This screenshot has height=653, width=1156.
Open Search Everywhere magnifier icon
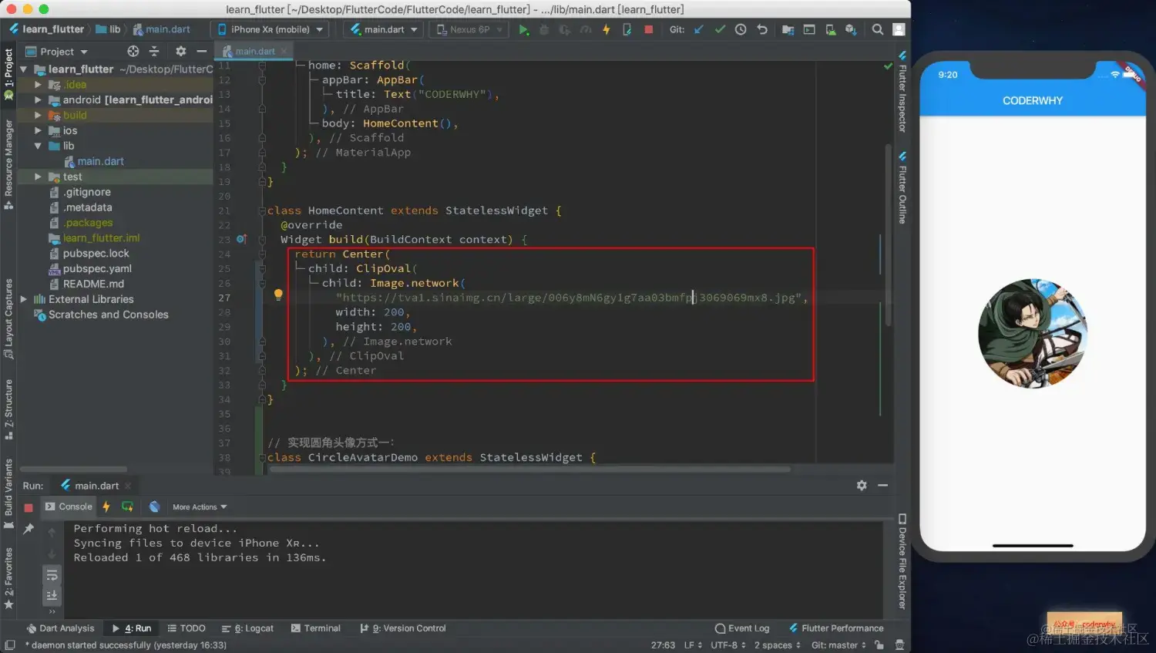[x=878, y=29]
